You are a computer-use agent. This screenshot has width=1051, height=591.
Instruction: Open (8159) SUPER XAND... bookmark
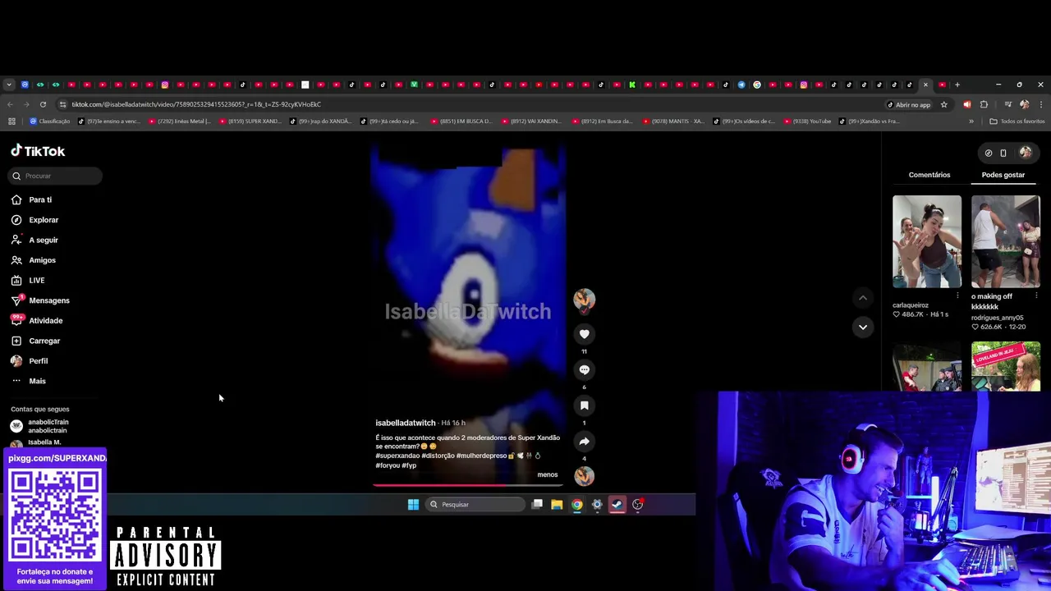(x=250, y=121)
